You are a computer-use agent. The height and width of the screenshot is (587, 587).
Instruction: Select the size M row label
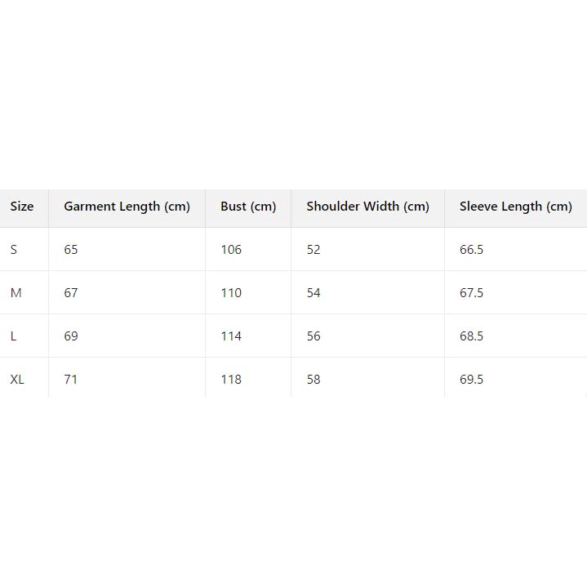(x=16, y=293)
